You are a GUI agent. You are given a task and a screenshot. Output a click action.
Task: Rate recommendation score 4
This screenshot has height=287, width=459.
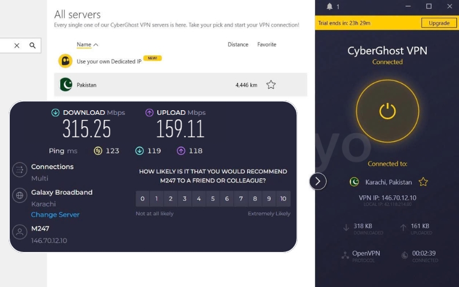[199, 199]
